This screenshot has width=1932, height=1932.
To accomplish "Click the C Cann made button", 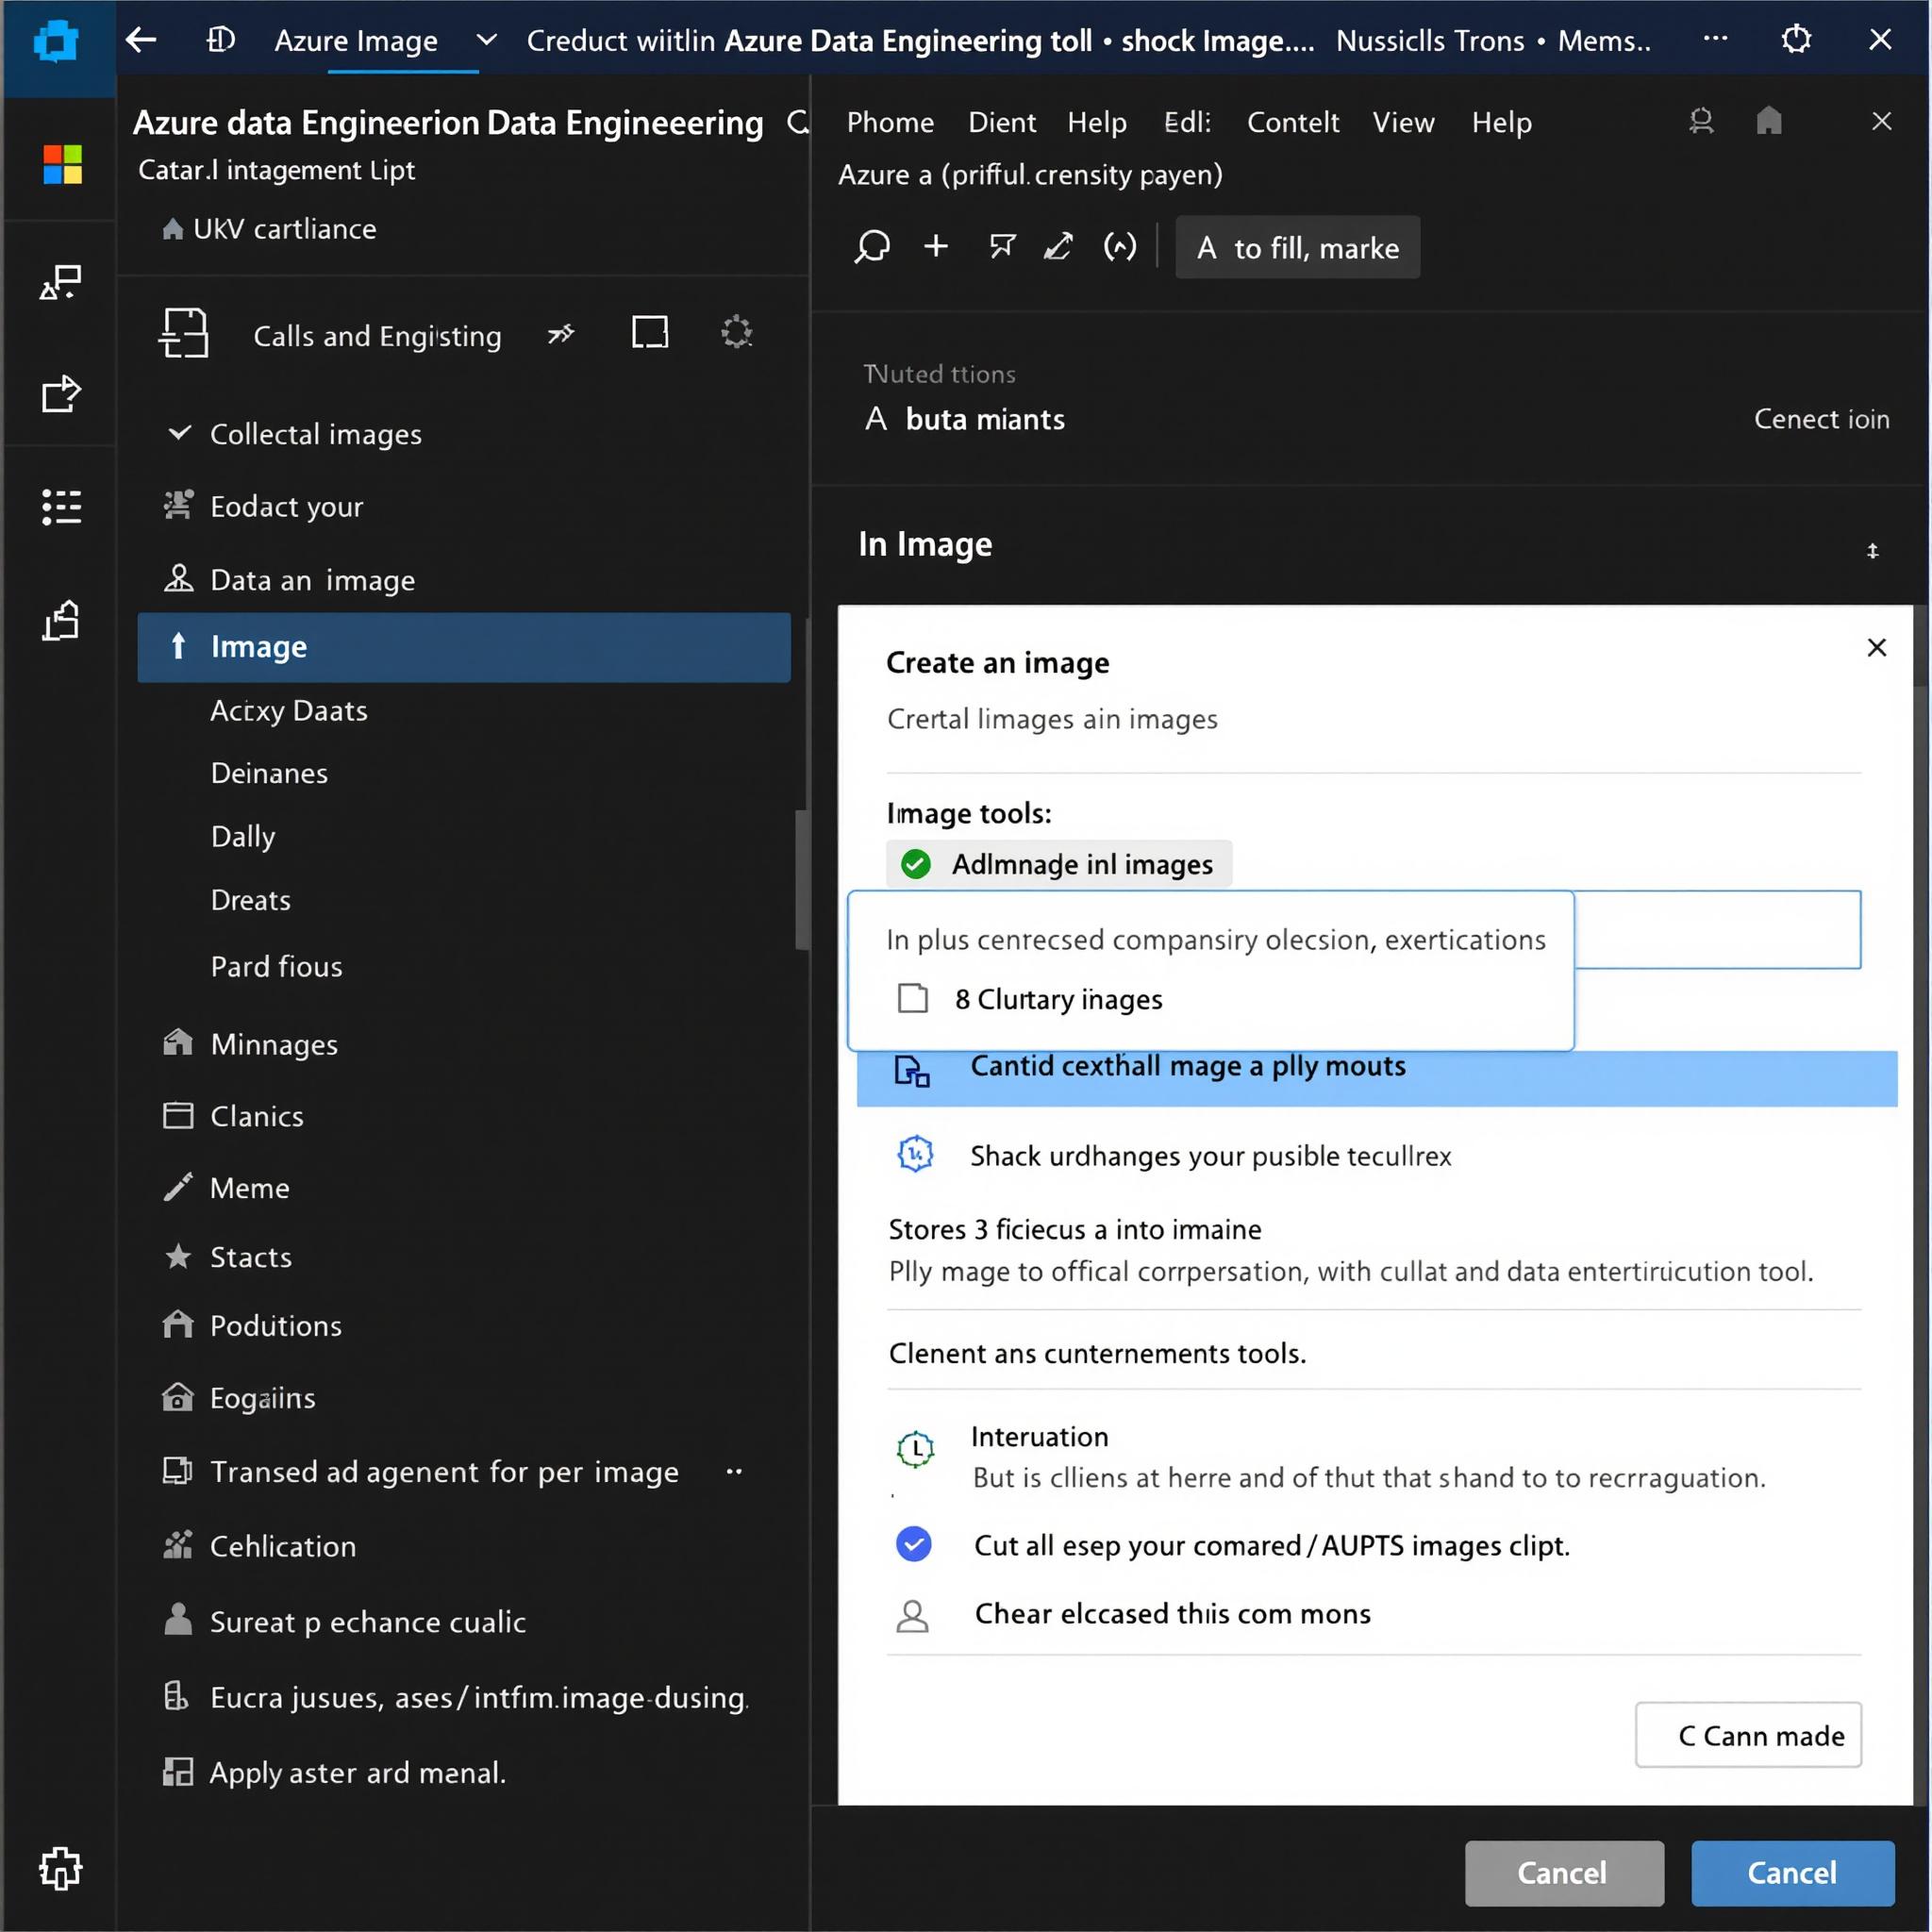I will tap(1747, 1735).
